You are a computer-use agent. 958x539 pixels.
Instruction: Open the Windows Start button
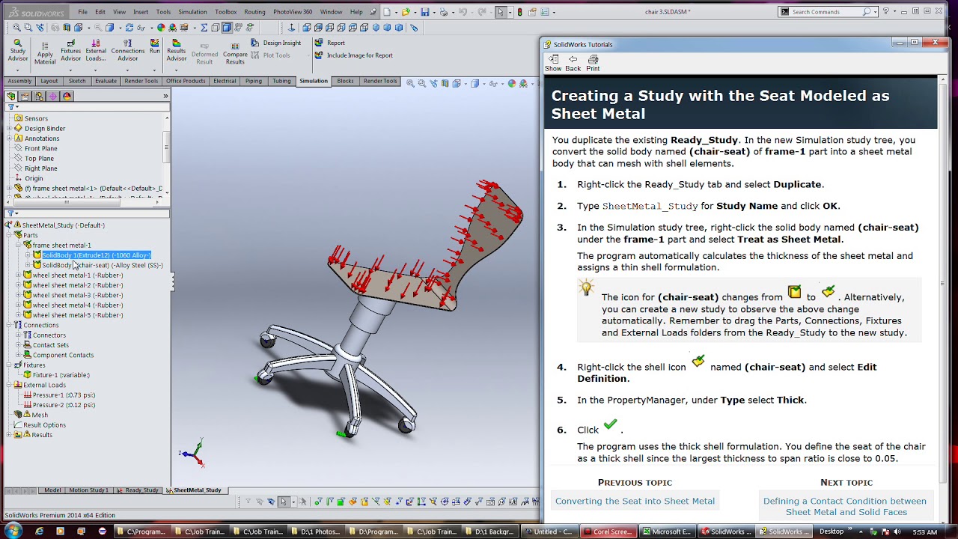tap(13, 532)
